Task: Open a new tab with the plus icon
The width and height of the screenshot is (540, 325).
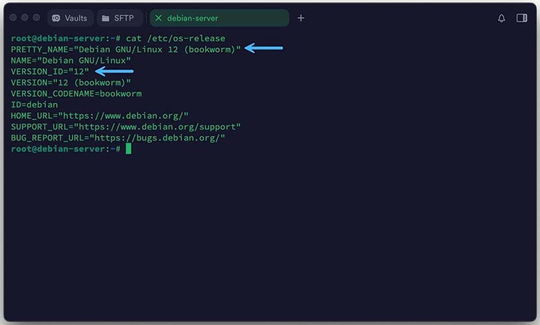Action: coord(301,18)
